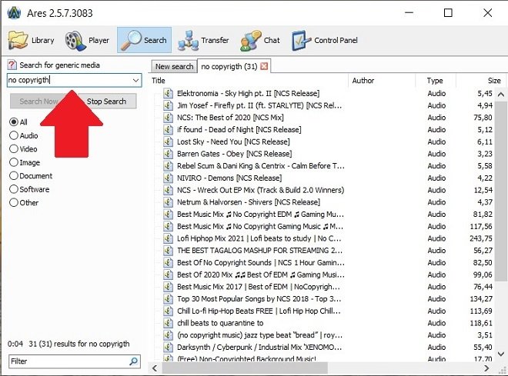Open the Library section
Screen dimensions: 508x376
(31, 41)
